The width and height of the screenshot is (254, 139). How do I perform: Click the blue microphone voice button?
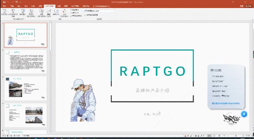pos(244,114)
